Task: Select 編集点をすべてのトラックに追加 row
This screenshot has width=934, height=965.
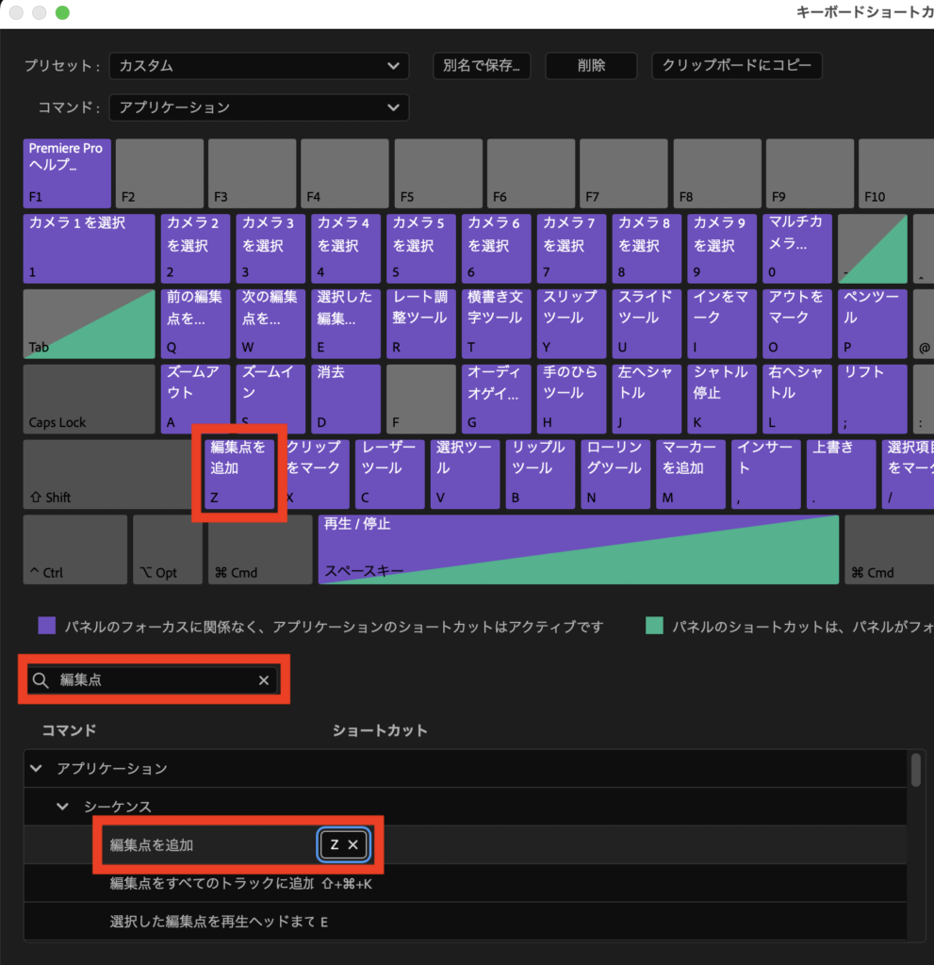Action: pos(465,884)
